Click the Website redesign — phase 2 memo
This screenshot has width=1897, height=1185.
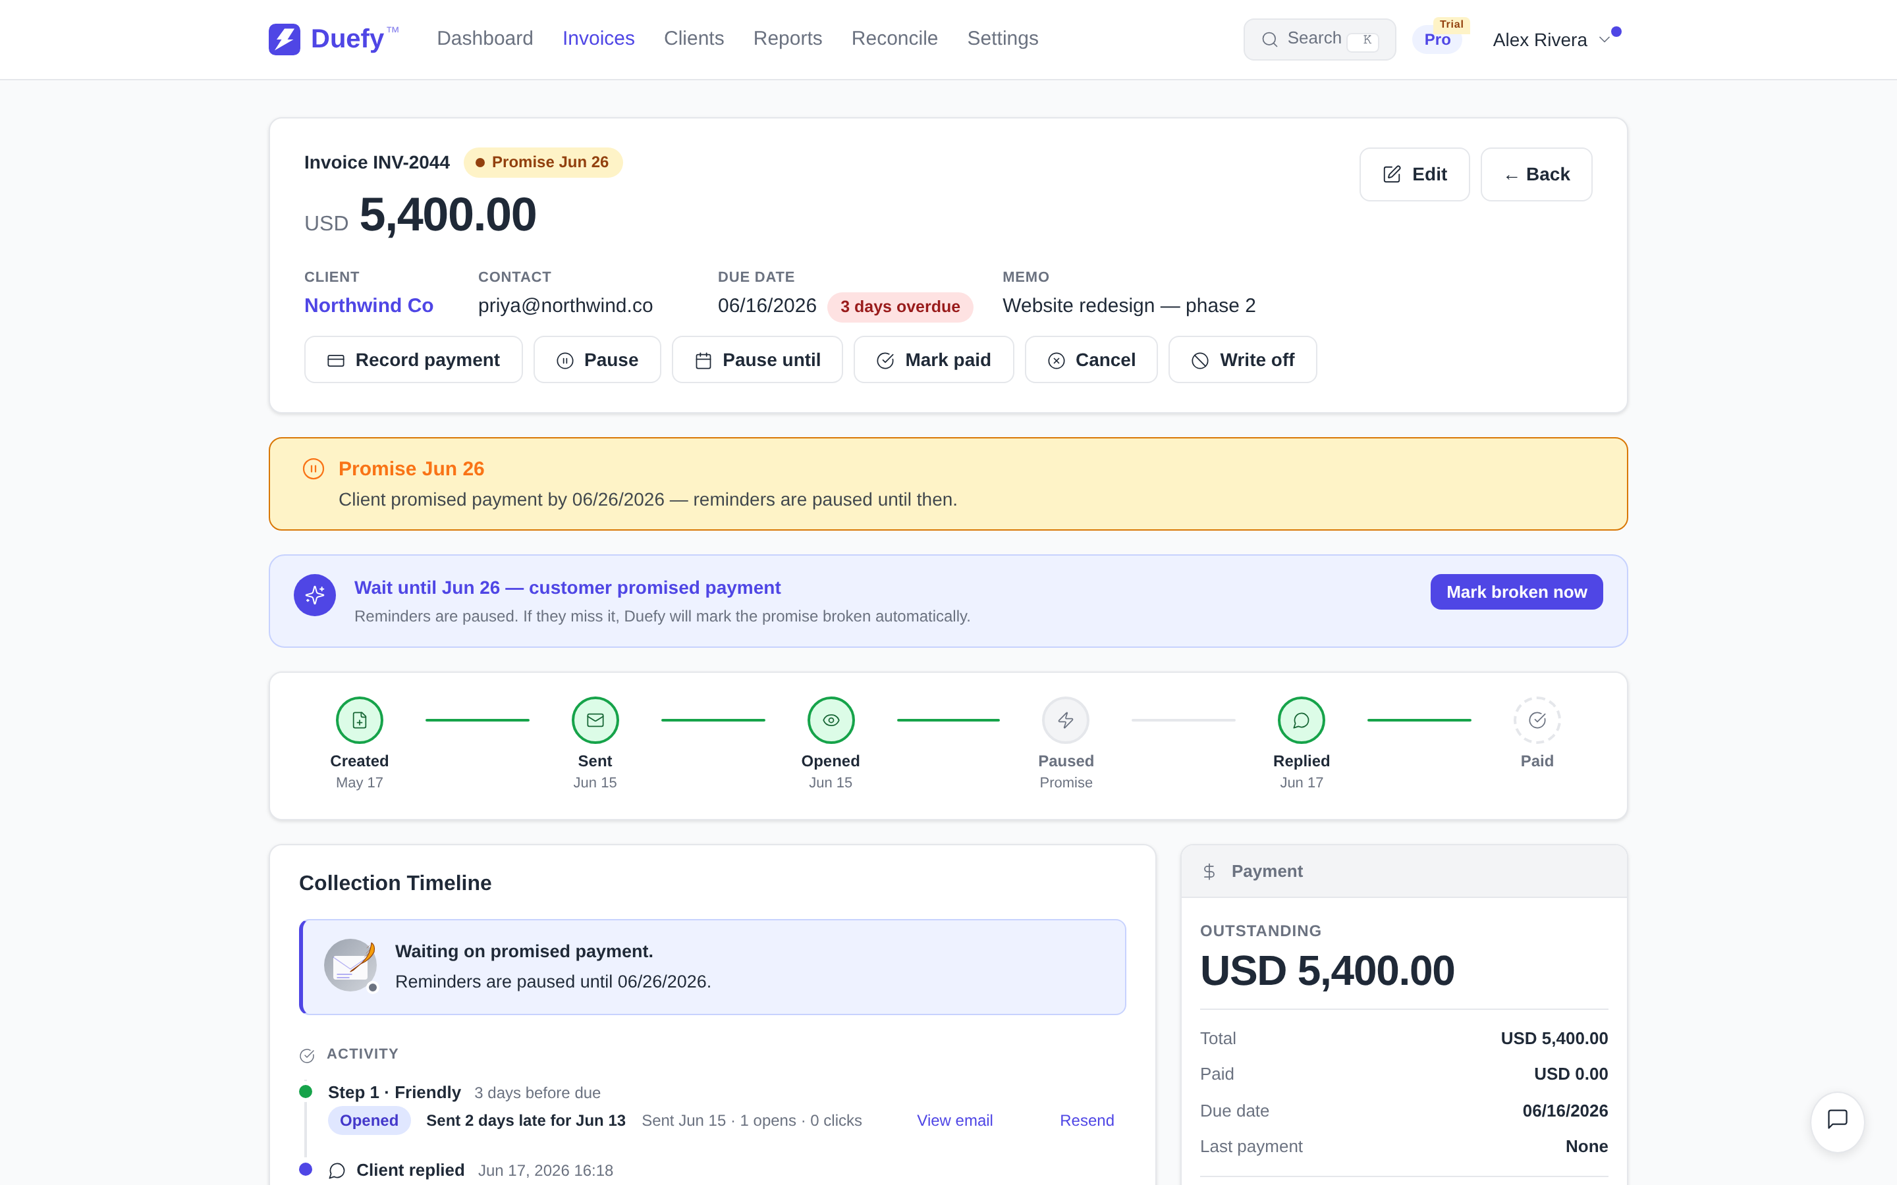point(1129,305)
